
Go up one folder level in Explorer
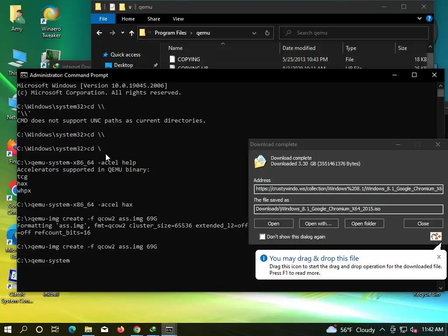(131, 33)
